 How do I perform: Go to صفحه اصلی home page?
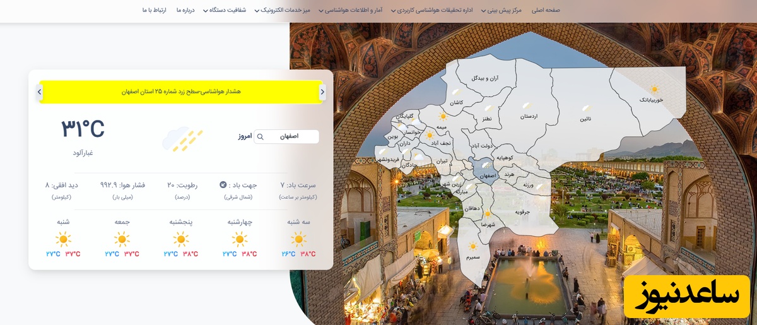[x=546, y=10]
